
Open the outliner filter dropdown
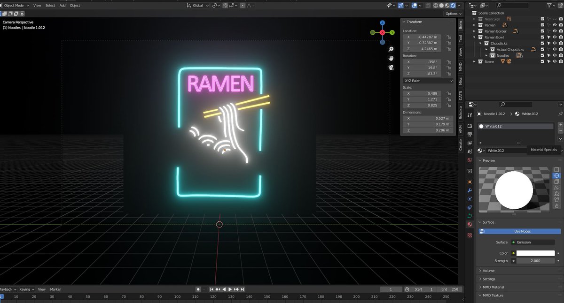551,5
